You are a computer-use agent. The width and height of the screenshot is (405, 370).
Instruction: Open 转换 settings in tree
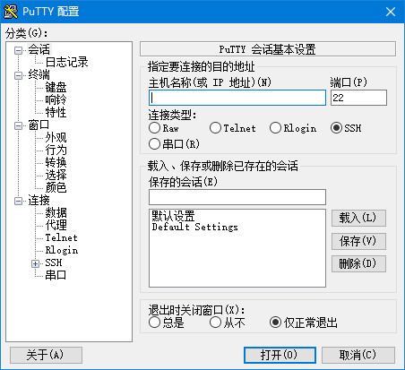[x=56, y=162]
